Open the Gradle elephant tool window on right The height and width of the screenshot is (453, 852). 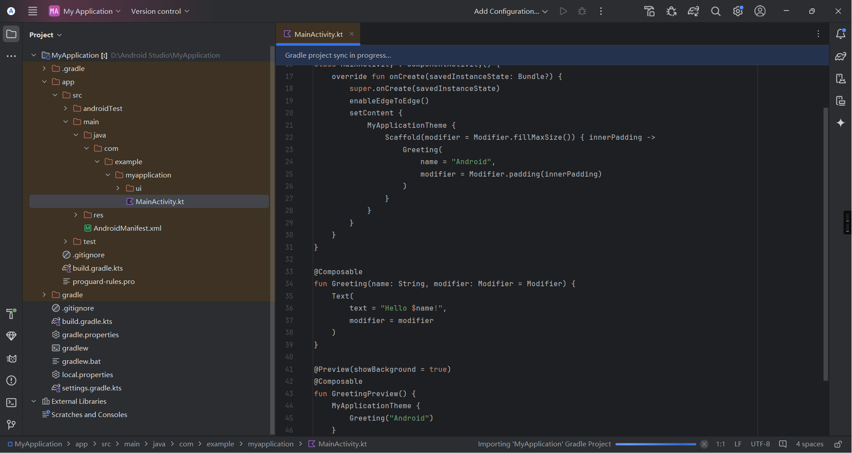tap(840, 56)
